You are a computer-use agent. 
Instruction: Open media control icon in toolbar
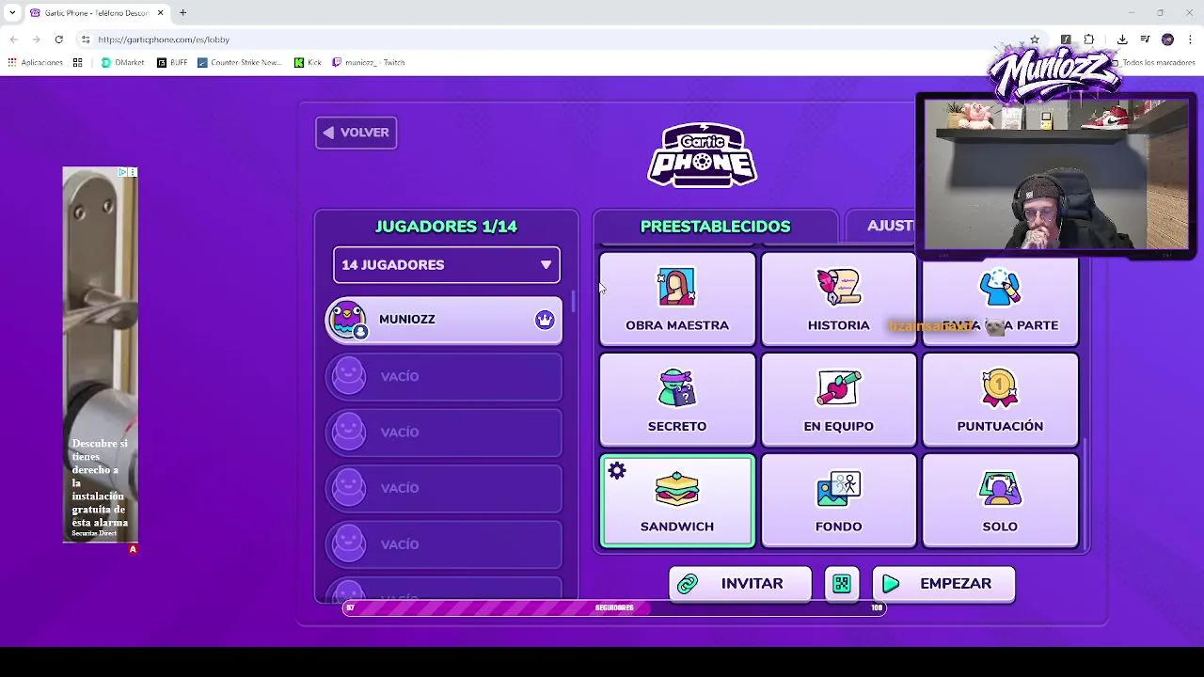[1145, 39]
